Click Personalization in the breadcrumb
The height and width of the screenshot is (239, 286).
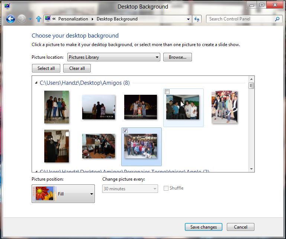pyautogui.click(x=73, y=19)
